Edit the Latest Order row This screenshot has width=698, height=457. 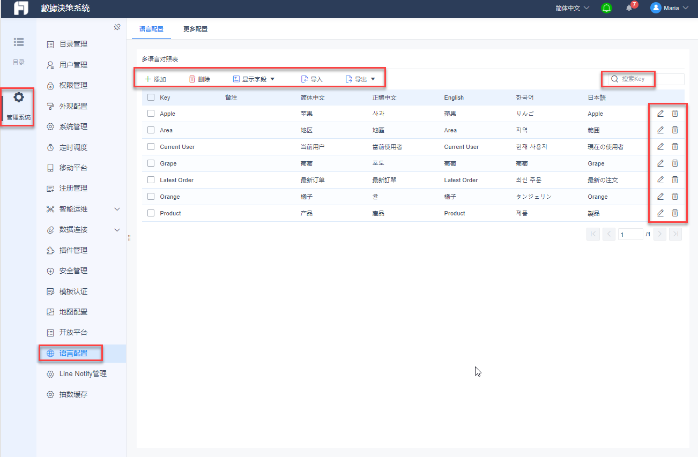[660, 180]
